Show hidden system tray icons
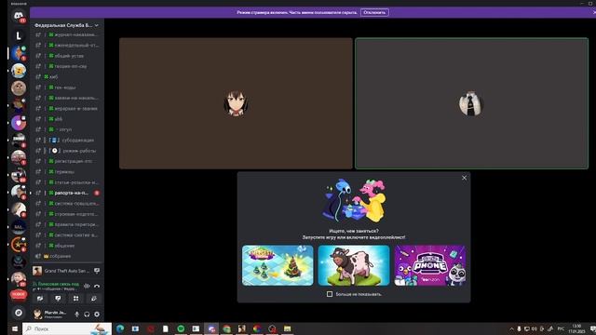The width and height of the screenshot is (596, 335). [511, 328]
